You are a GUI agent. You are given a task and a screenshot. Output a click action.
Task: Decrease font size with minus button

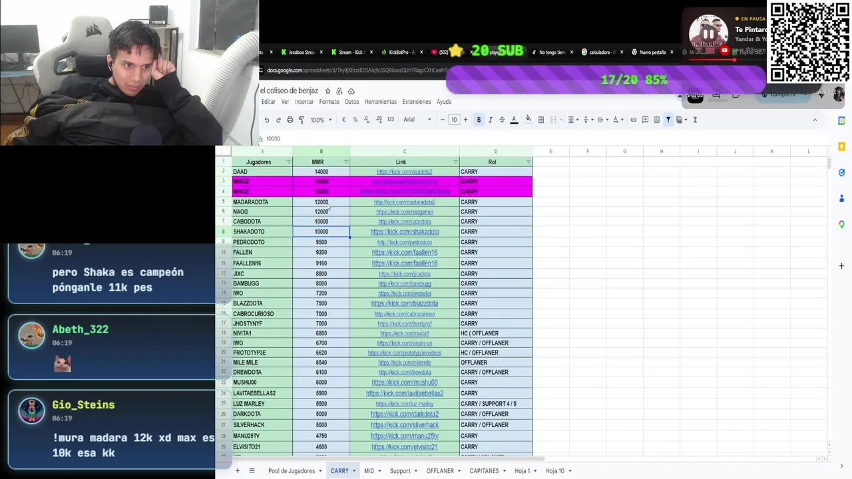(x=443, y=120)
